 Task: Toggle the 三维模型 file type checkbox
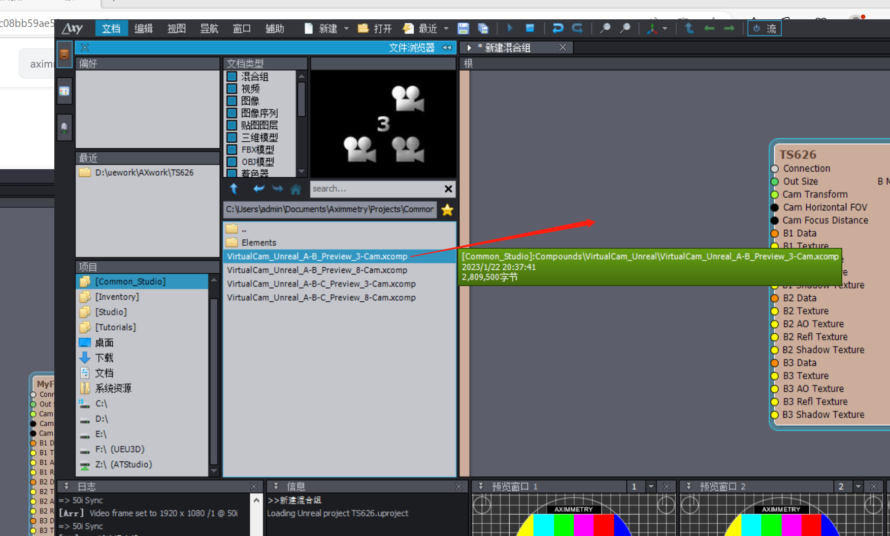coord(232,138)
